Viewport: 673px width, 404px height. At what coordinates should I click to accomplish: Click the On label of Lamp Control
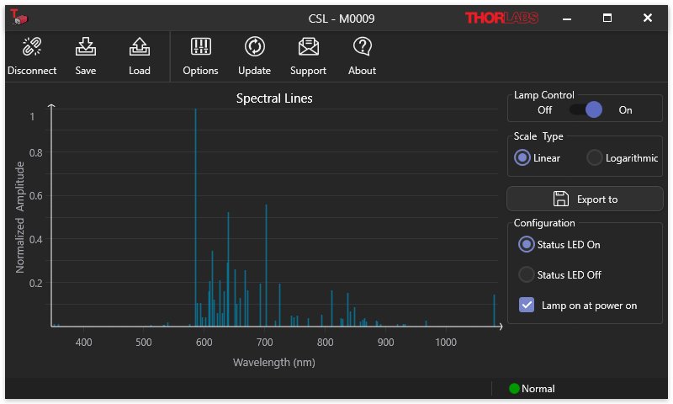pos(625,110)
